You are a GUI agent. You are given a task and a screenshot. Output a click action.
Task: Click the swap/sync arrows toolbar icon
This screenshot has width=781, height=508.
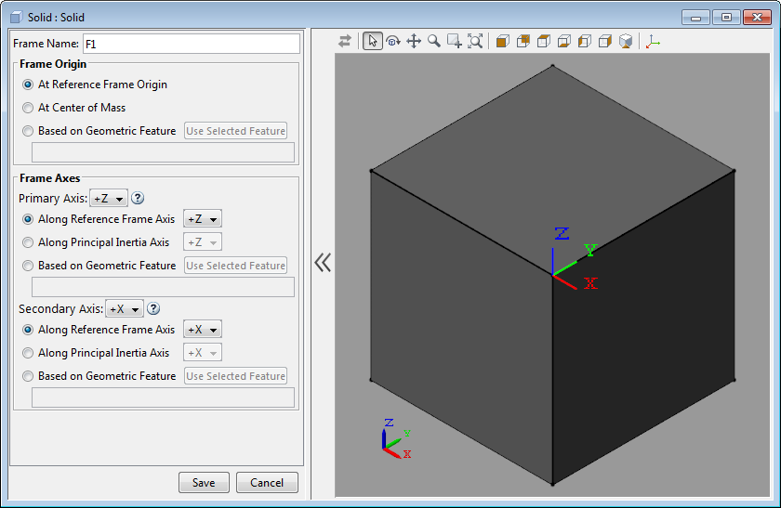pos(344,41)
